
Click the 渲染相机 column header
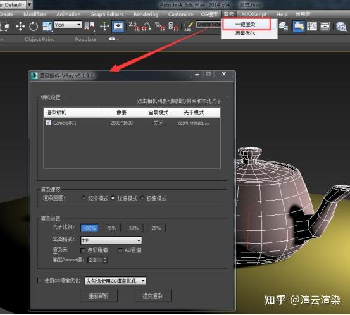click(73, 113)
